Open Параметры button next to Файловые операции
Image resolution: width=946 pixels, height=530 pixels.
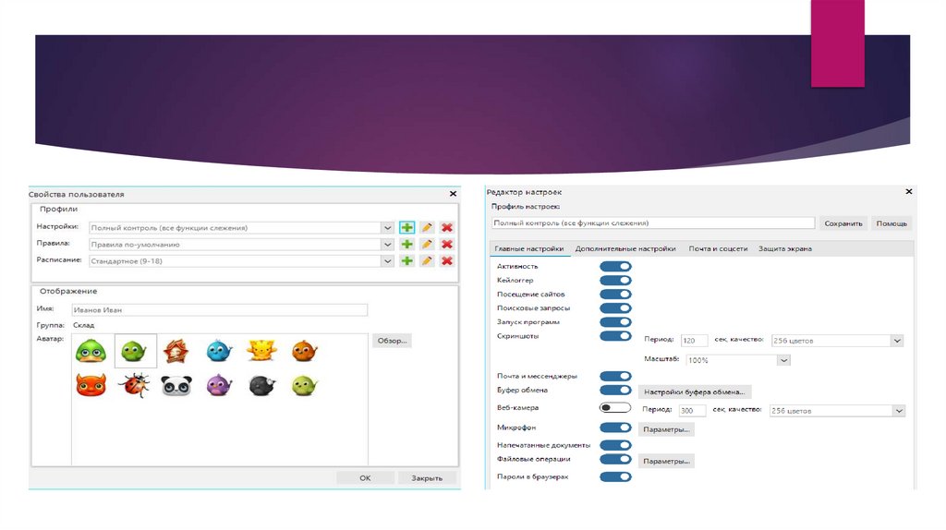point(666,461)
